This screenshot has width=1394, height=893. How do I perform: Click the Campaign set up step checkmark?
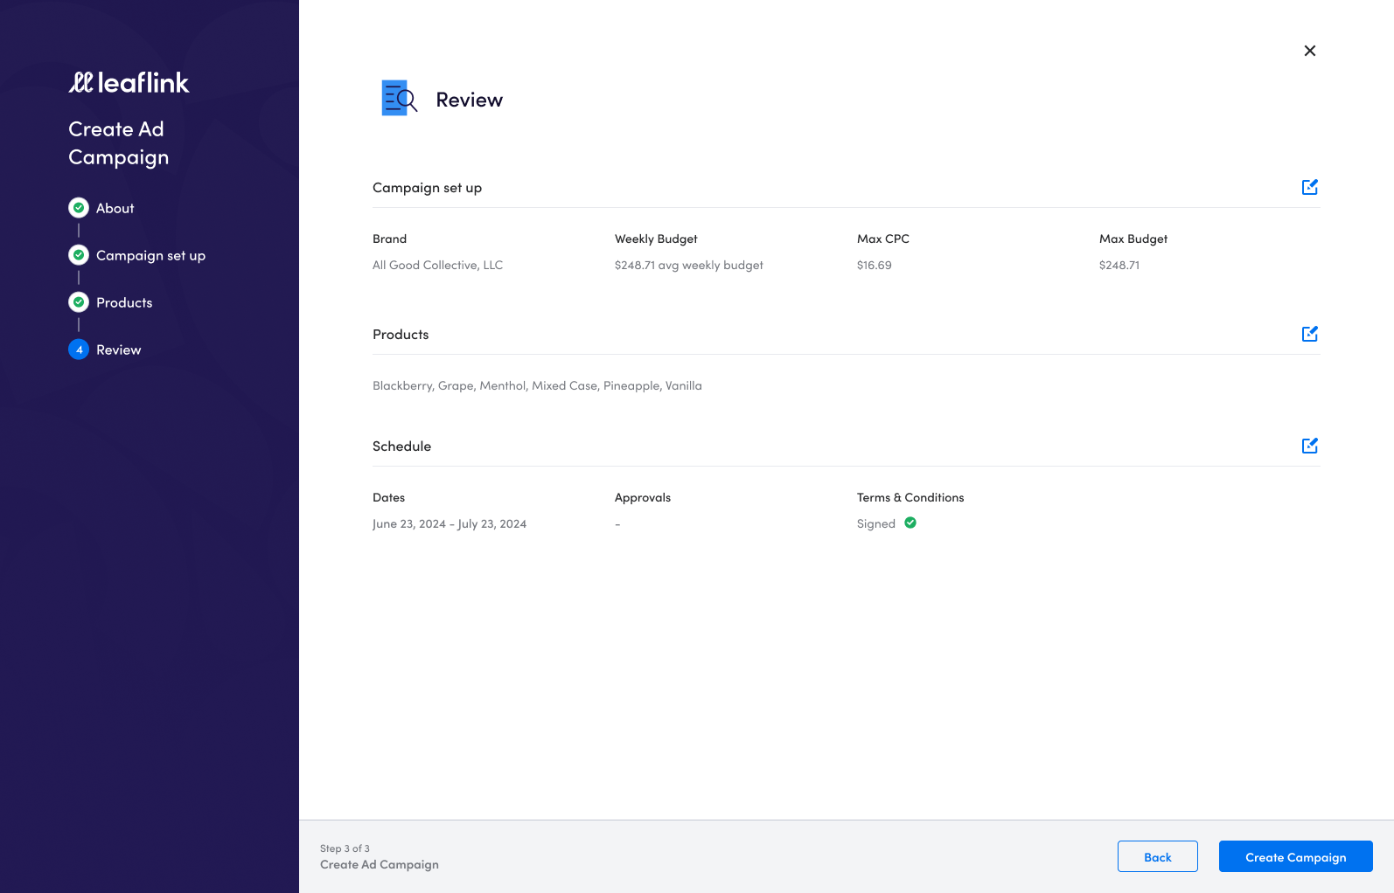click(79, 255)
